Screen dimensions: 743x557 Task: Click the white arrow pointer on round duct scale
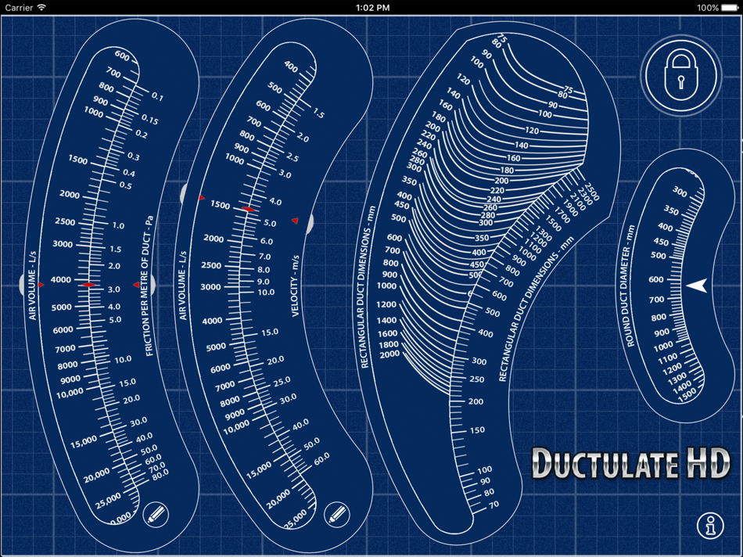tap(697, 286)
